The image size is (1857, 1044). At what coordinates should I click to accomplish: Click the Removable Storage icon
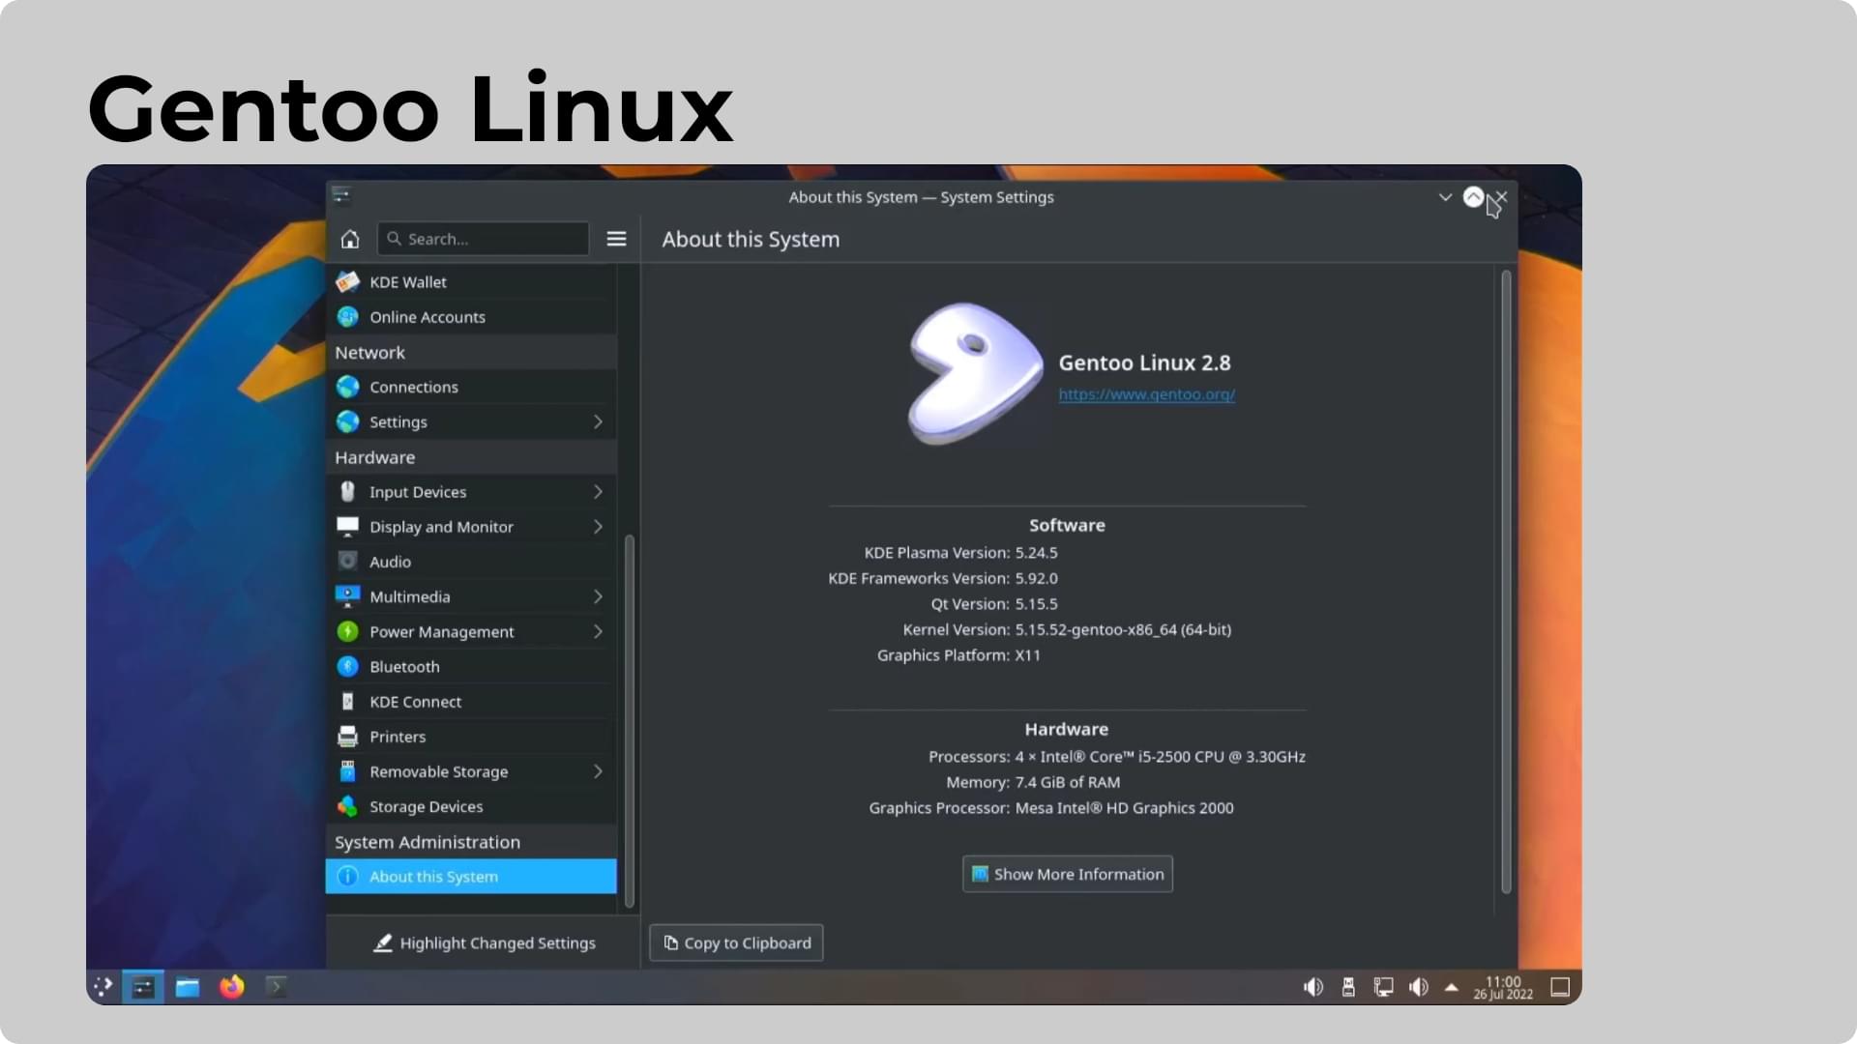pos(347,771)
